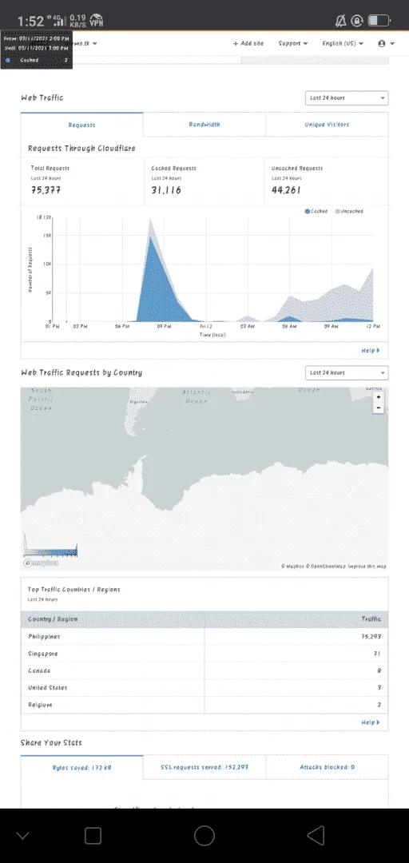The image size is (409, 863).
Task: Click the Cached Requests value 31,116
Action: 166,190
